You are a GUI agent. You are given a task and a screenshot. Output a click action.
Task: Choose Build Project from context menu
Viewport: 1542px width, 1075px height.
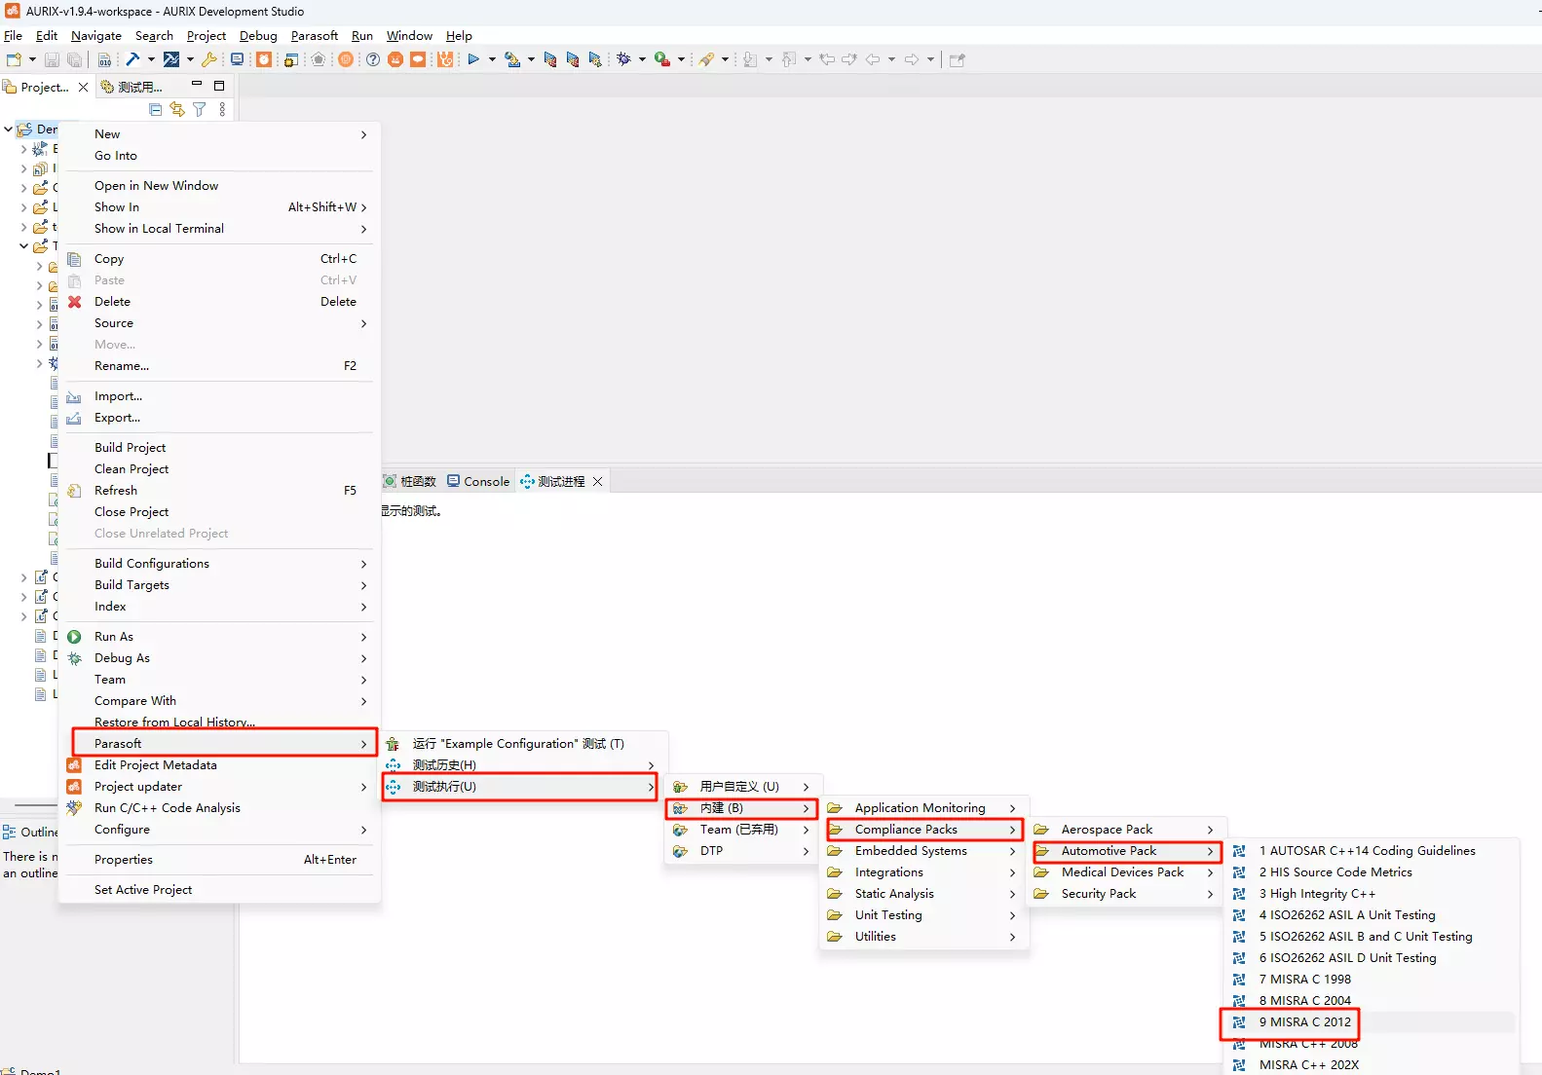[130, 448]
